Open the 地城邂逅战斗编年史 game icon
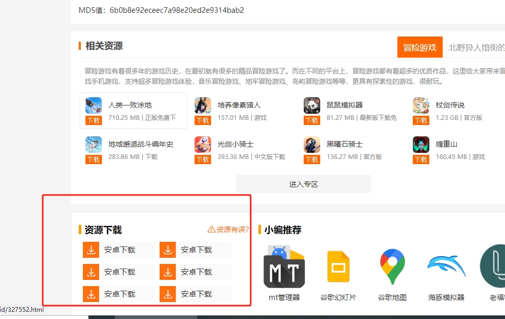505x319 pixels. pos(93,145)
